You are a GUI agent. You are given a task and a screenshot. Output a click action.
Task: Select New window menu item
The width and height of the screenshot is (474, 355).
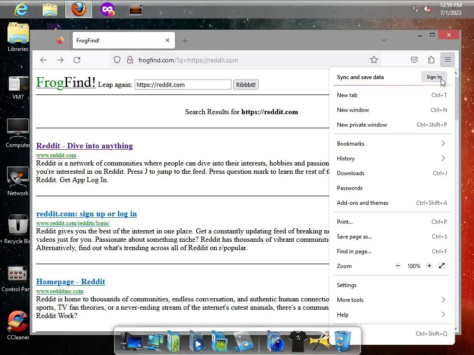point(392,110)
